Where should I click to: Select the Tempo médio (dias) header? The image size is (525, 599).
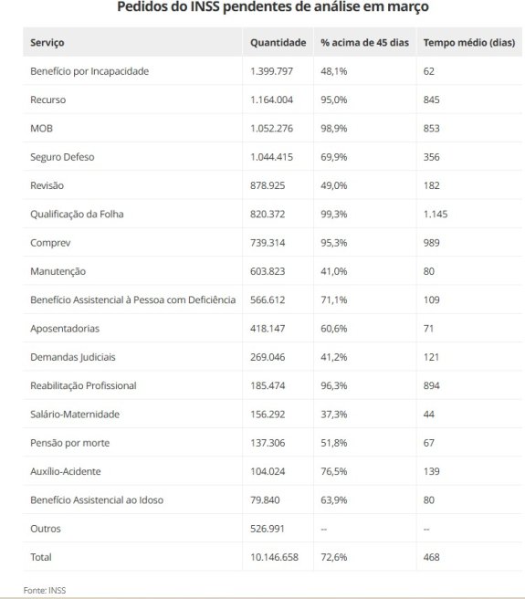[468, 42]
